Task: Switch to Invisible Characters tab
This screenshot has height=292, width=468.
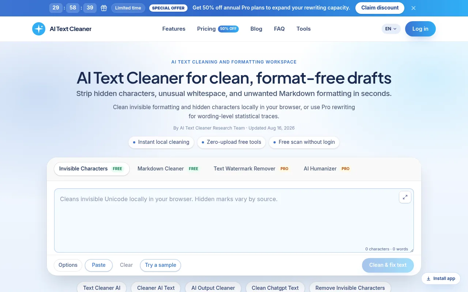Action: 91,169
